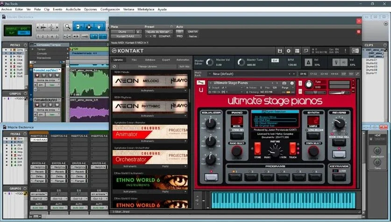Toggle instrument Solo S button in Kontakt header
The width and height of the screenshot is (391, 222).
300,83
